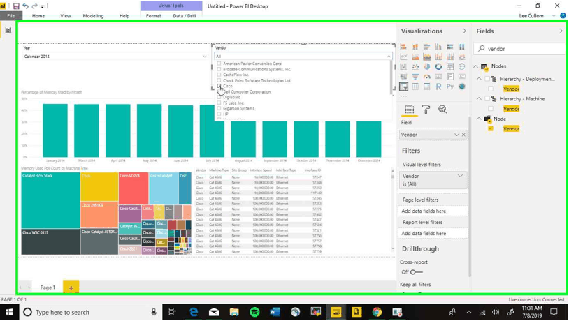Collapse the Vendor slicer dropdown
This screenshot has width=569, height=321.
click(389, 57)
